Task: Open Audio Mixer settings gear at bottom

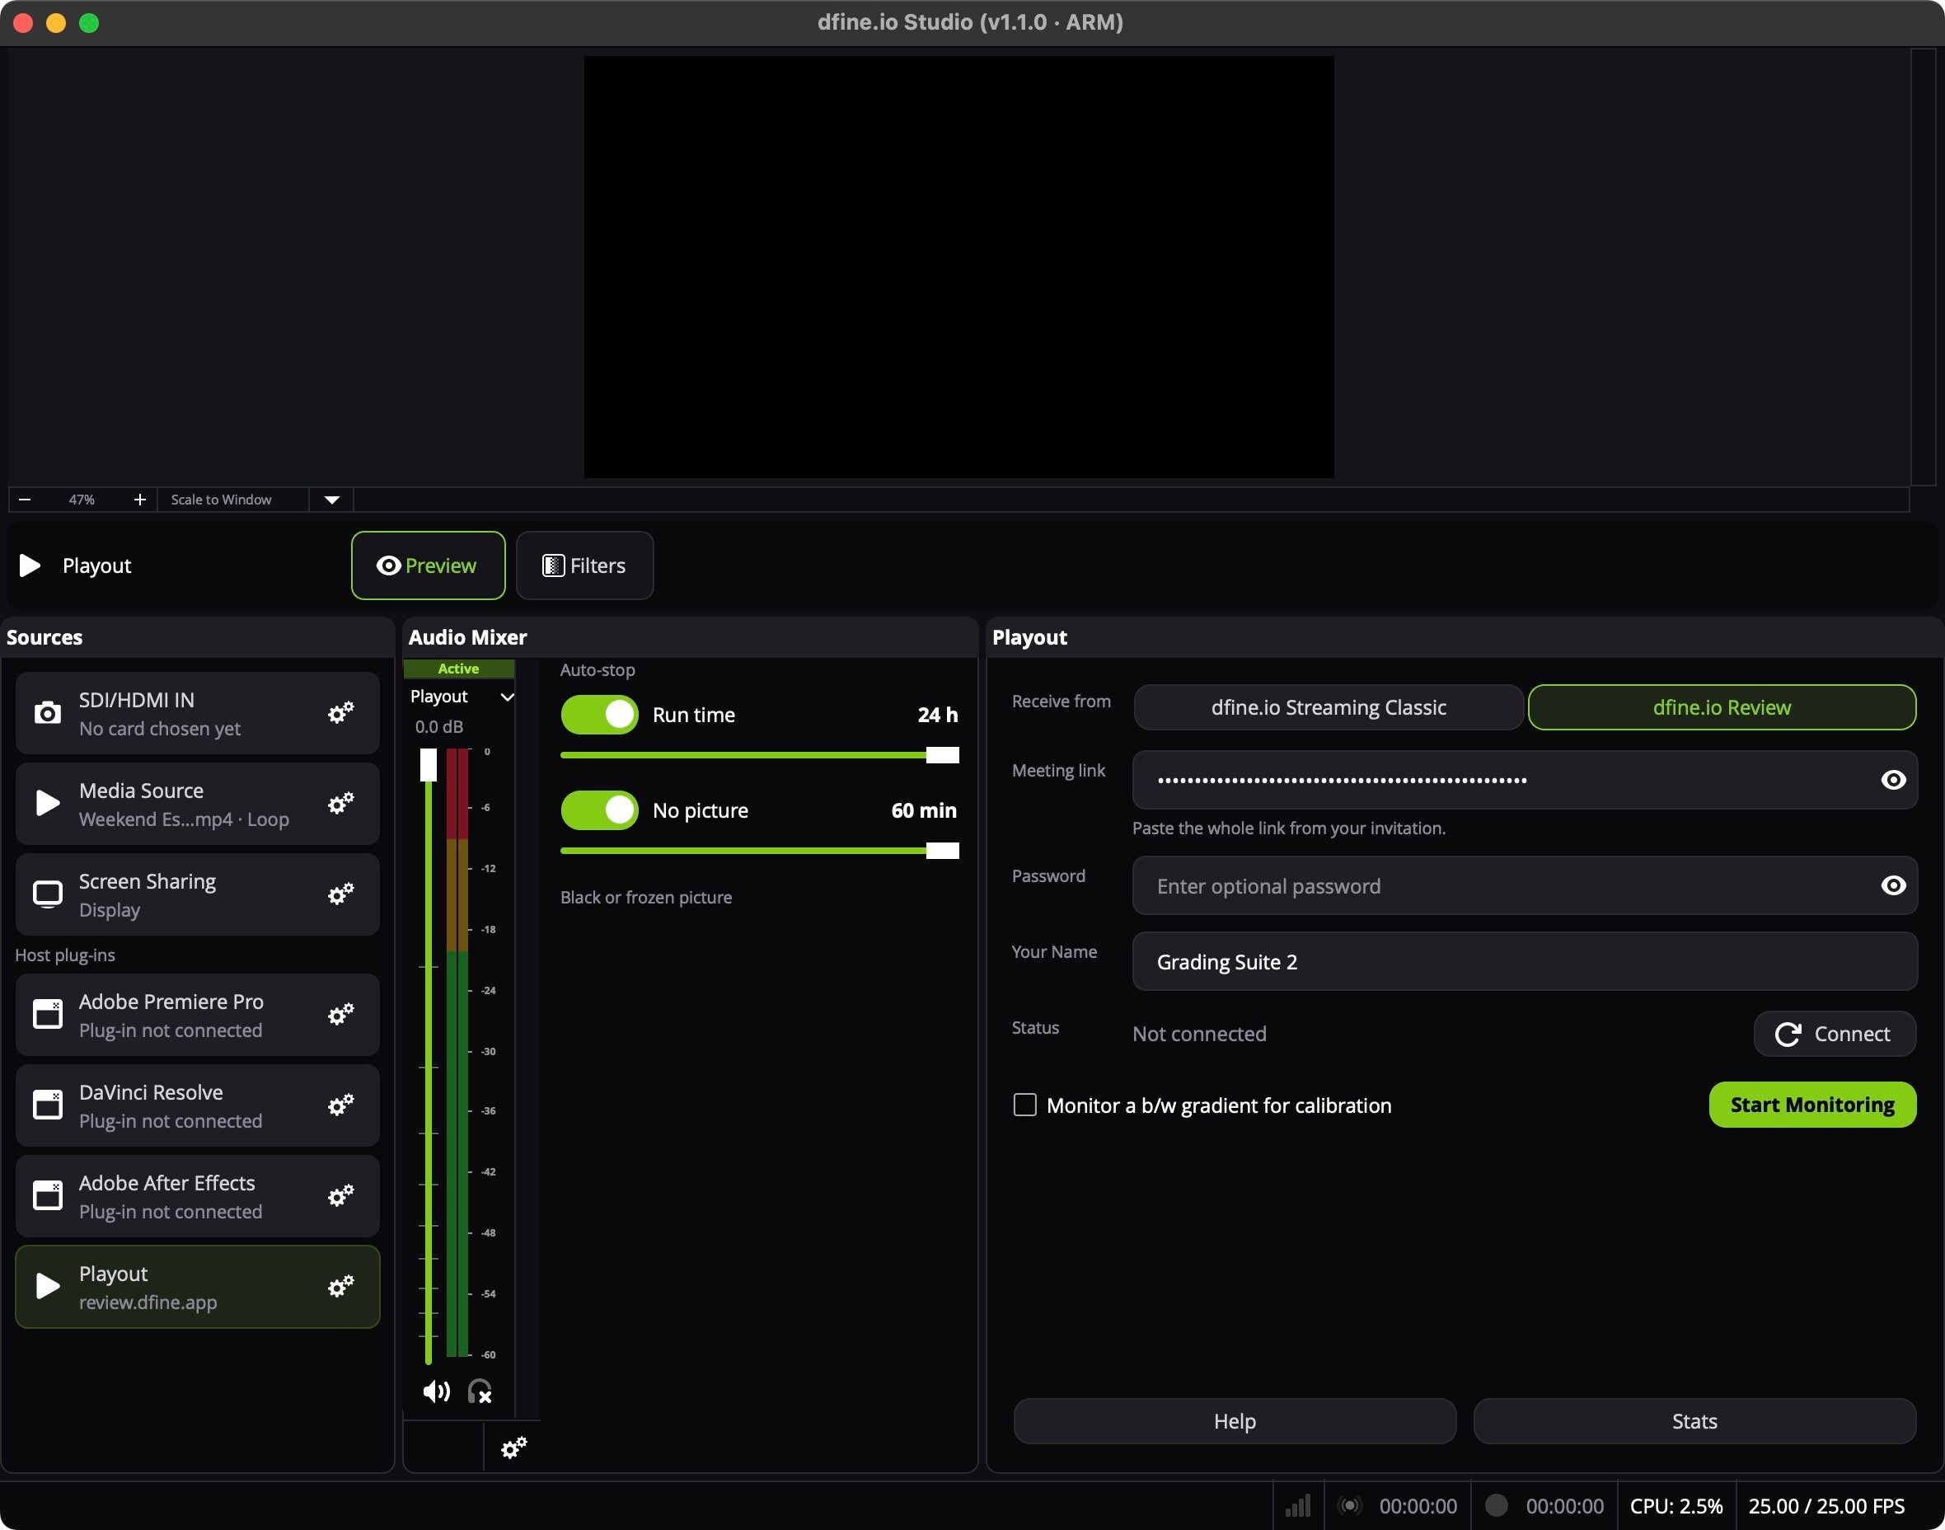Action: [x=513, y=1448]
